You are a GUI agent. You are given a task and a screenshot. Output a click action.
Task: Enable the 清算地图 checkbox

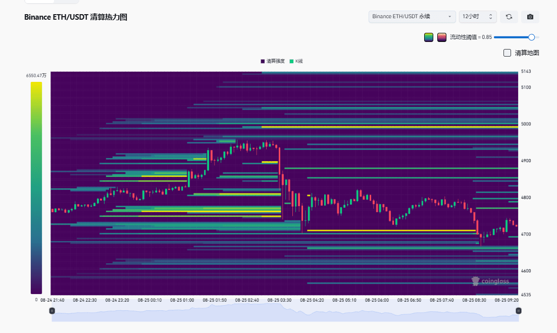tap(508, 53)
